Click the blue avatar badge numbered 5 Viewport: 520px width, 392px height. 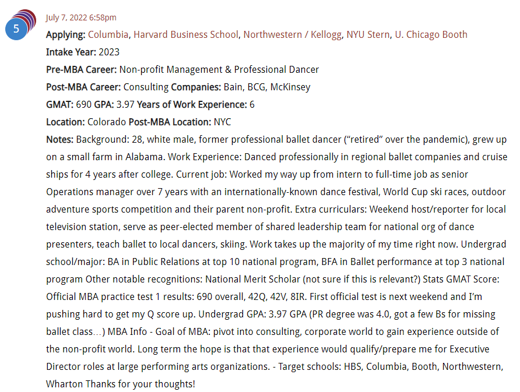pyautogui.click(x=16, y=29)
